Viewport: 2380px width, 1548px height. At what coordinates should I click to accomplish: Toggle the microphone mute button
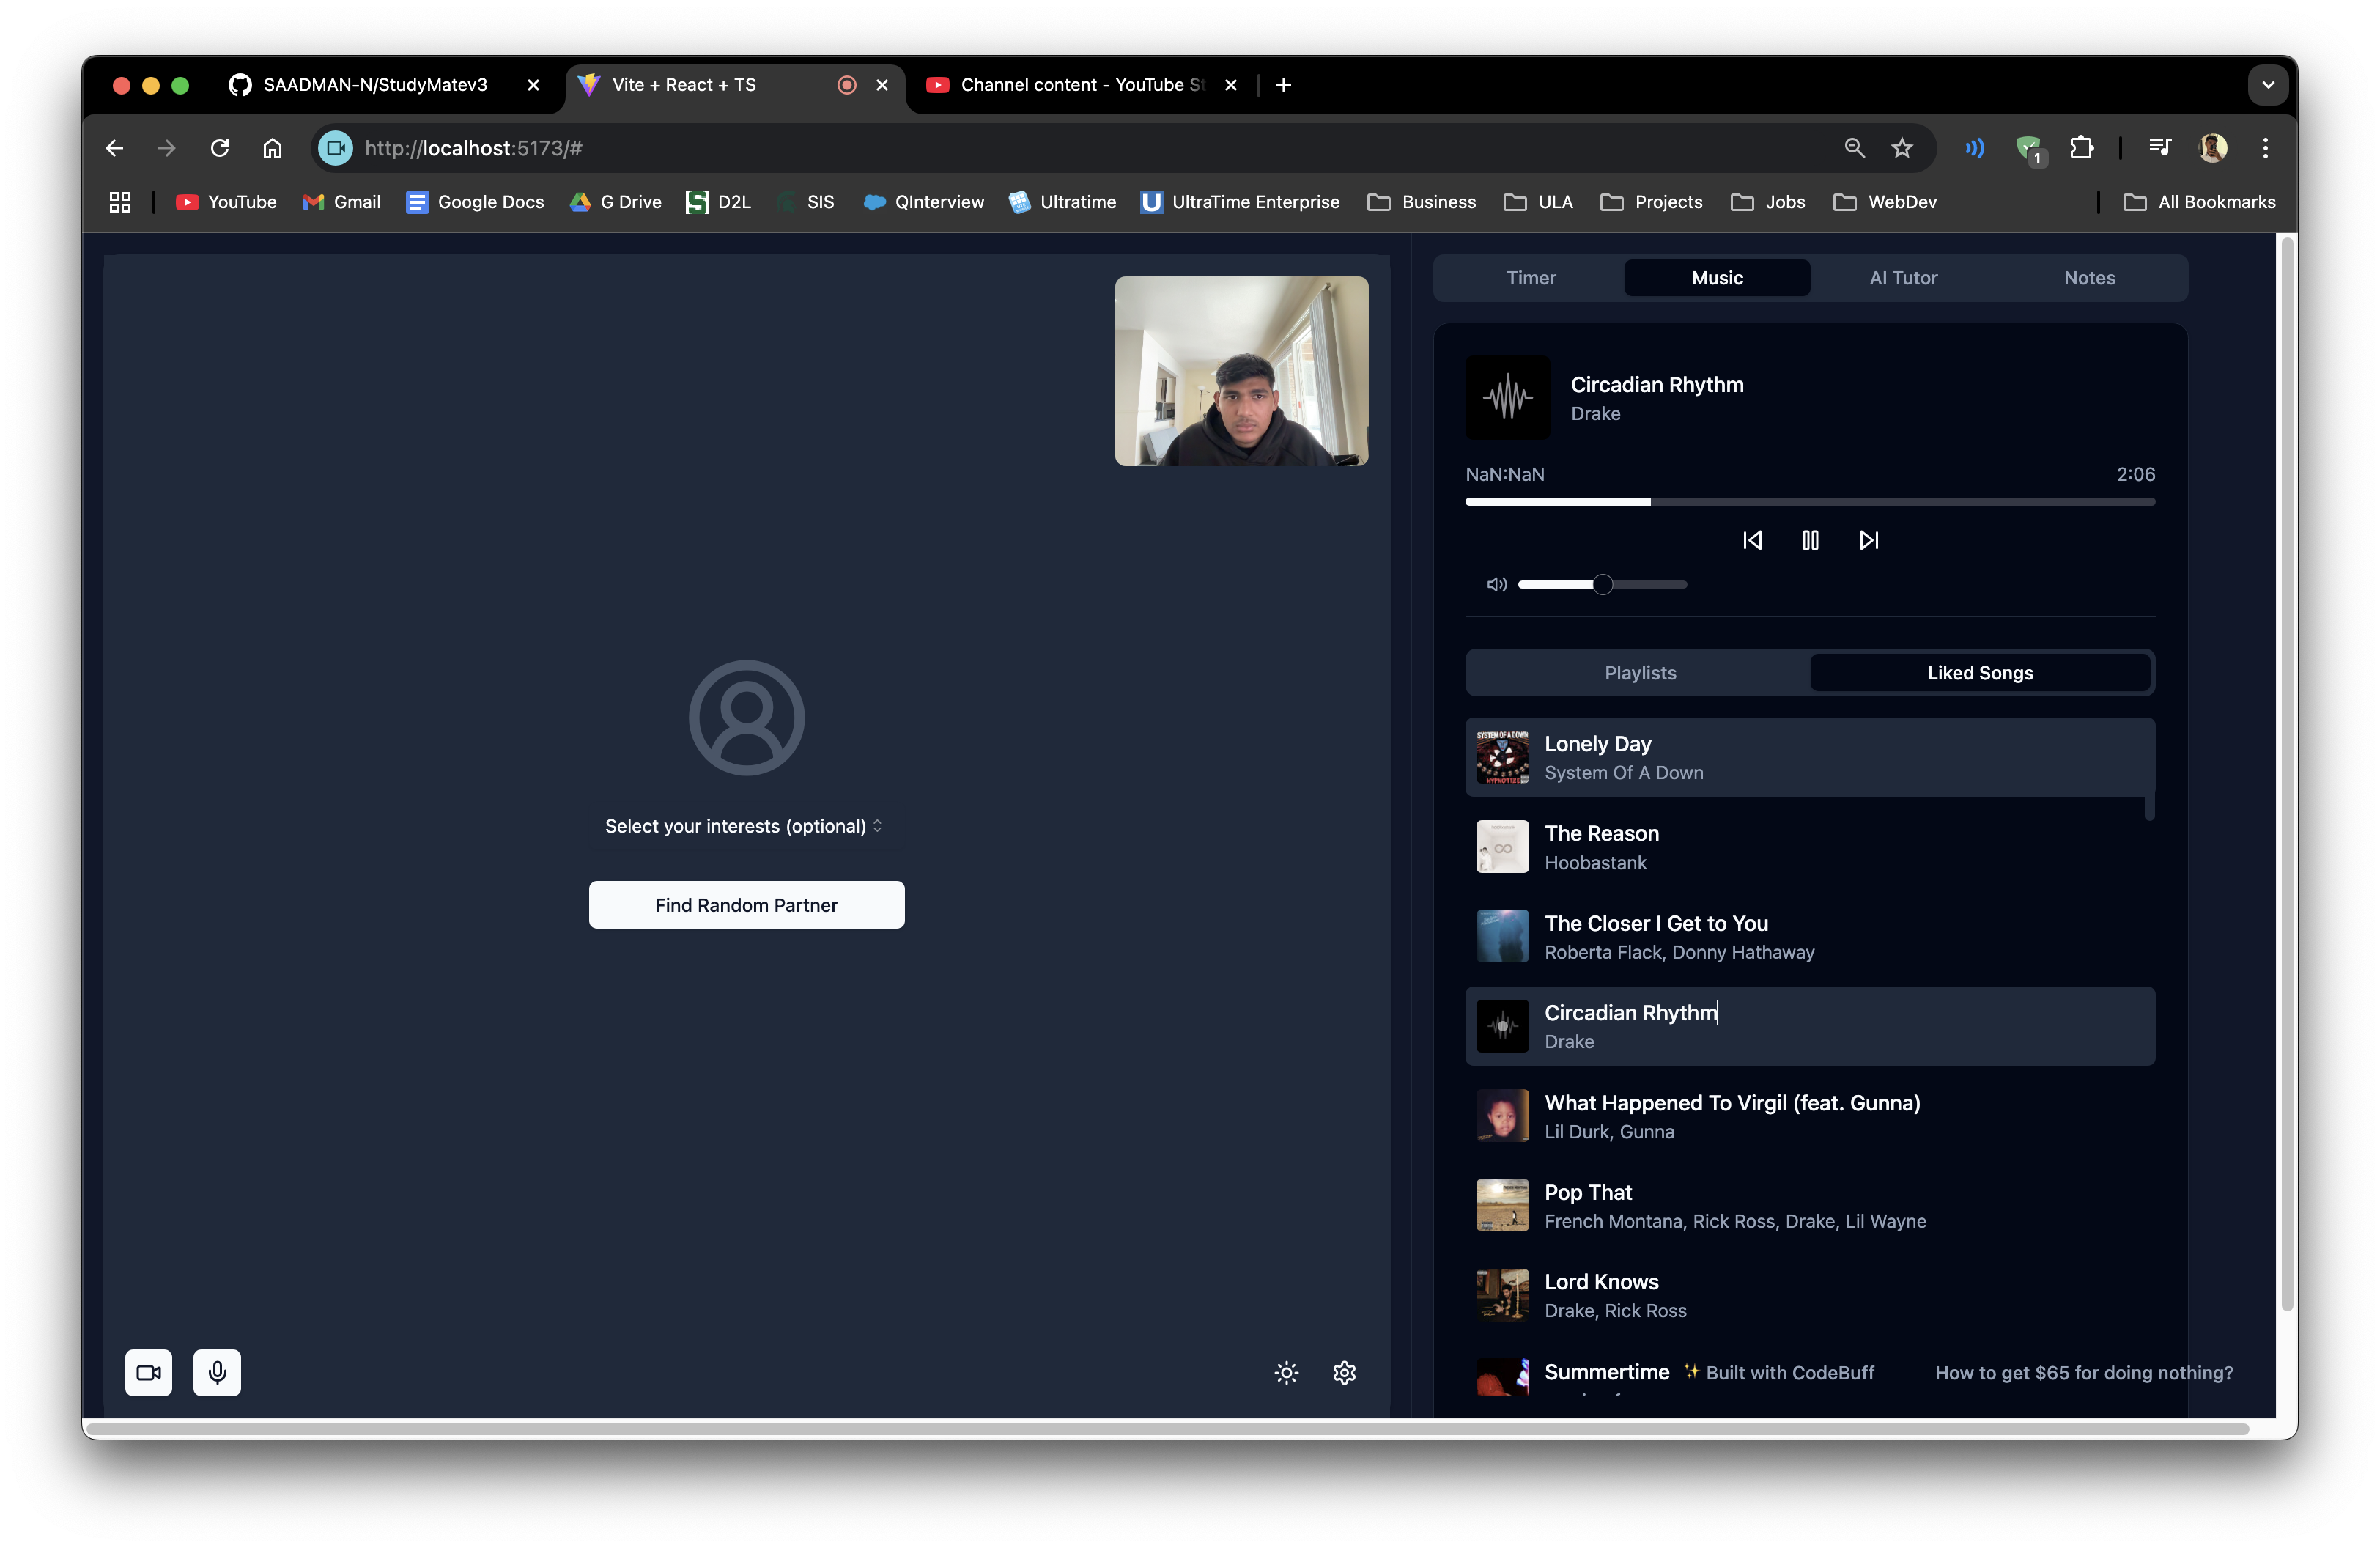(216, 1372)
